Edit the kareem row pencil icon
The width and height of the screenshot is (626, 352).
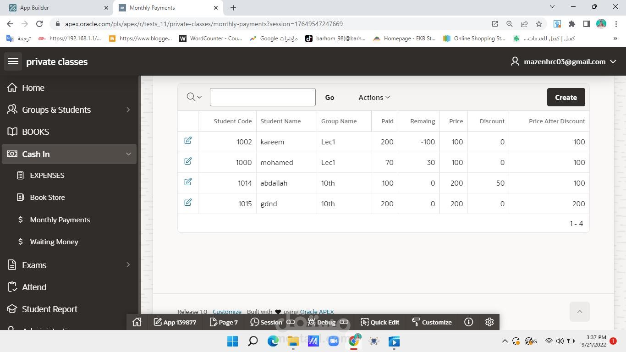[188, 141]
